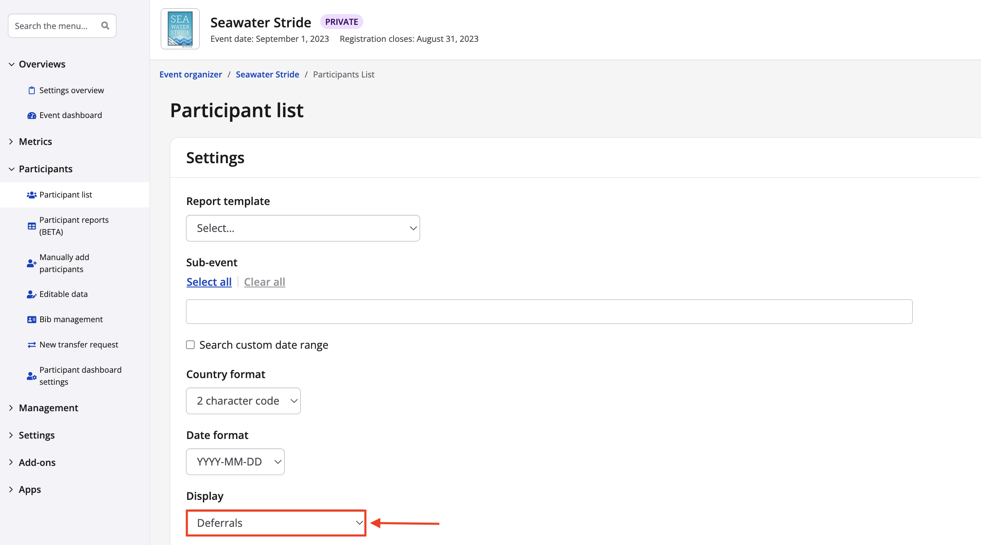Open the Country format dropdown
The height and width of the screenshot is (545, 981).
[243, 401]
